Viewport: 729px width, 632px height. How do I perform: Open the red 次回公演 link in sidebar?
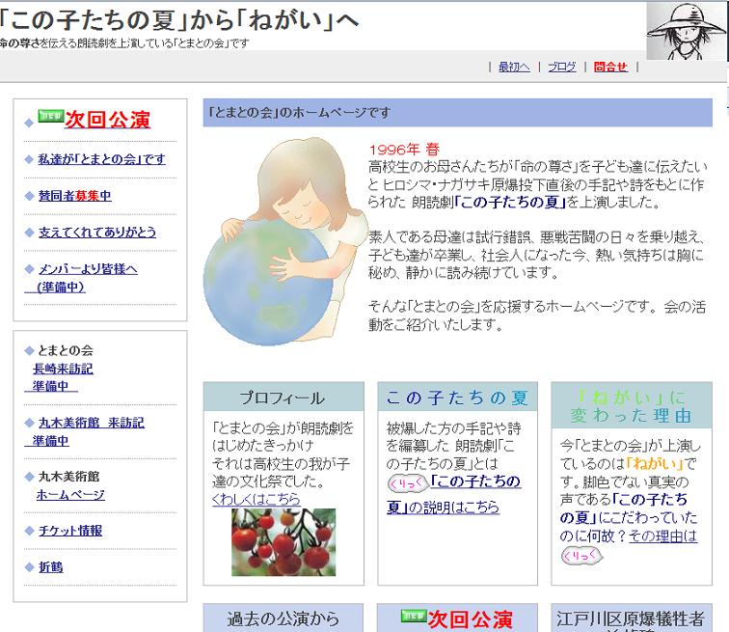coord(107,120)
